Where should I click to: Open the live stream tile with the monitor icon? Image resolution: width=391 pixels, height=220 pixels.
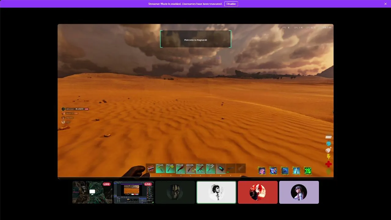(x=92, y=192)
